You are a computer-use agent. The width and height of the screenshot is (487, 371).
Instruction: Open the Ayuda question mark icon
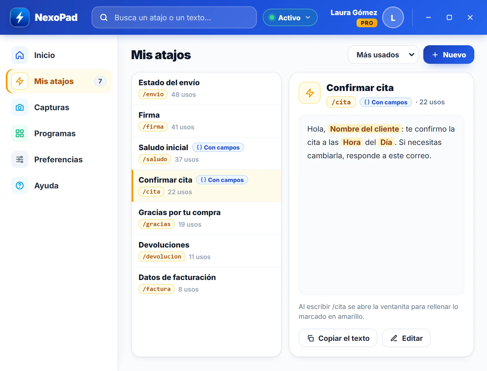click(x=20, y=185)
